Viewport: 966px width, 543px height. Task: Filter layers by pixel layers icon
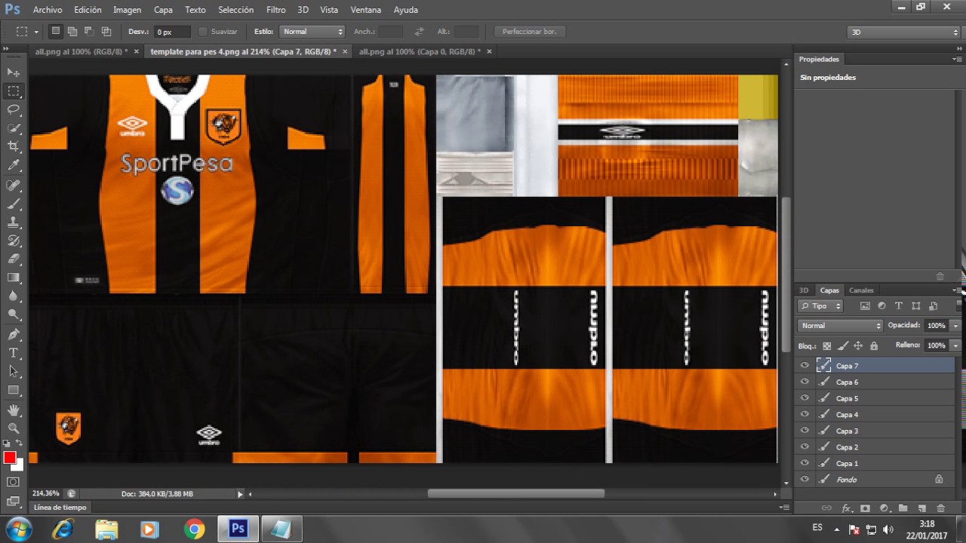point(865,306)
